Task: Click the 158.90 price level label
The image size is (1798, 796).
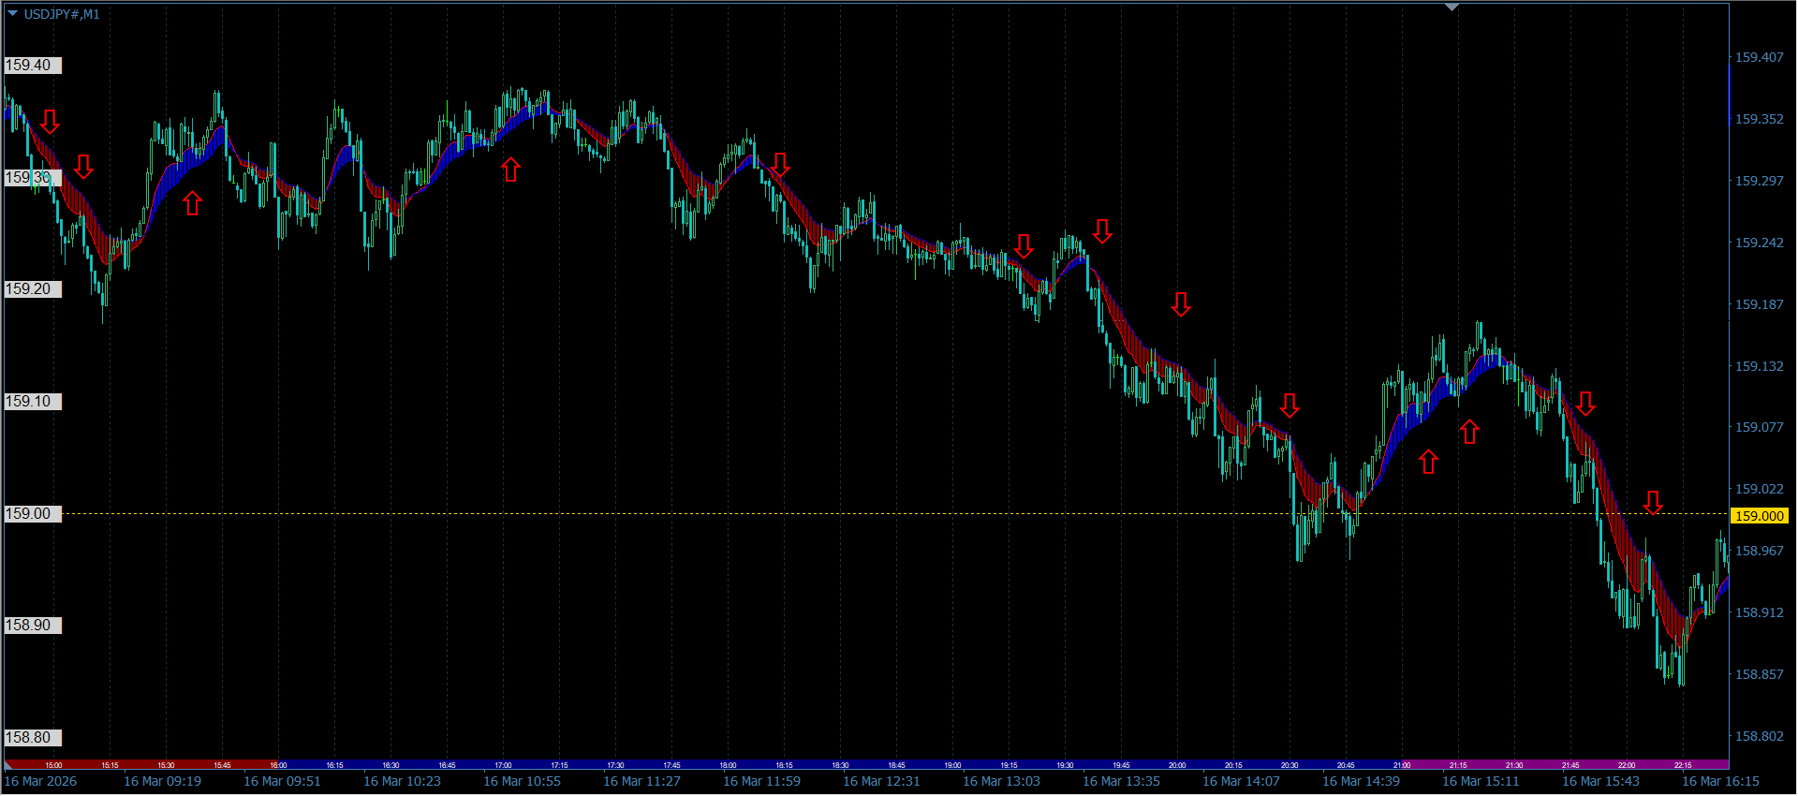Action: point(32,626)
